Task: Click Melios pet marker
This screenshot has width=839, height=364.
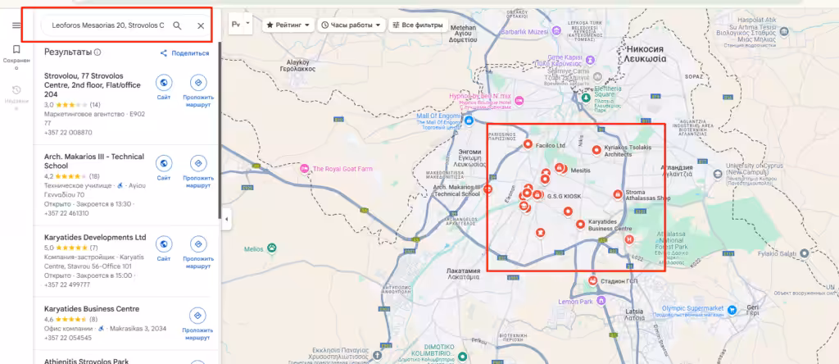Action: pos(272,248)
